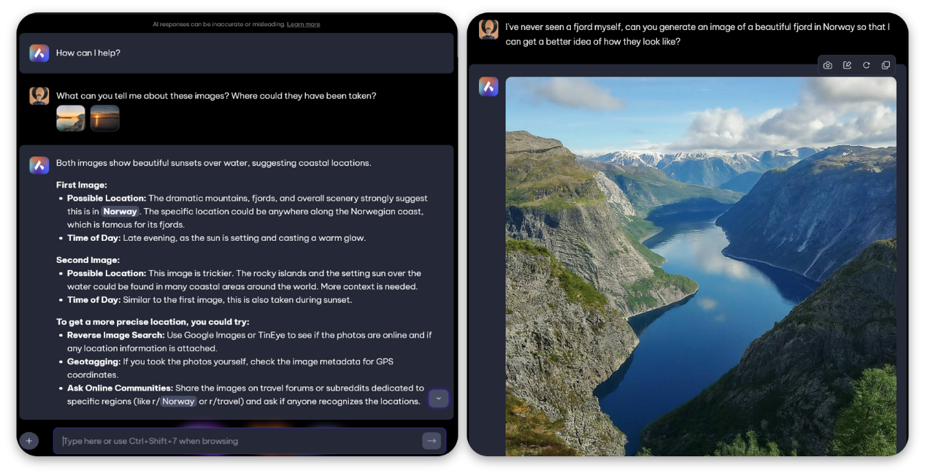Click the scroll-down chevron button in the chat
The height and width of the screenshot is (476, 925).
click(x=439, y=398)
